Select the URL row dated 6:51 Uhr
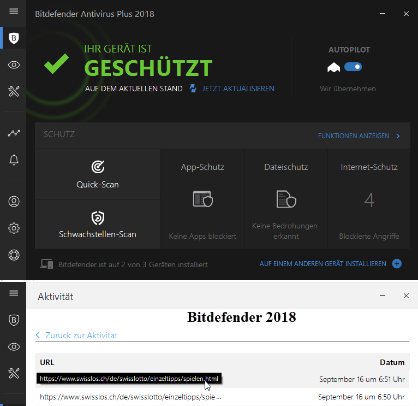418x406 pixels. [x=222, y=379]
